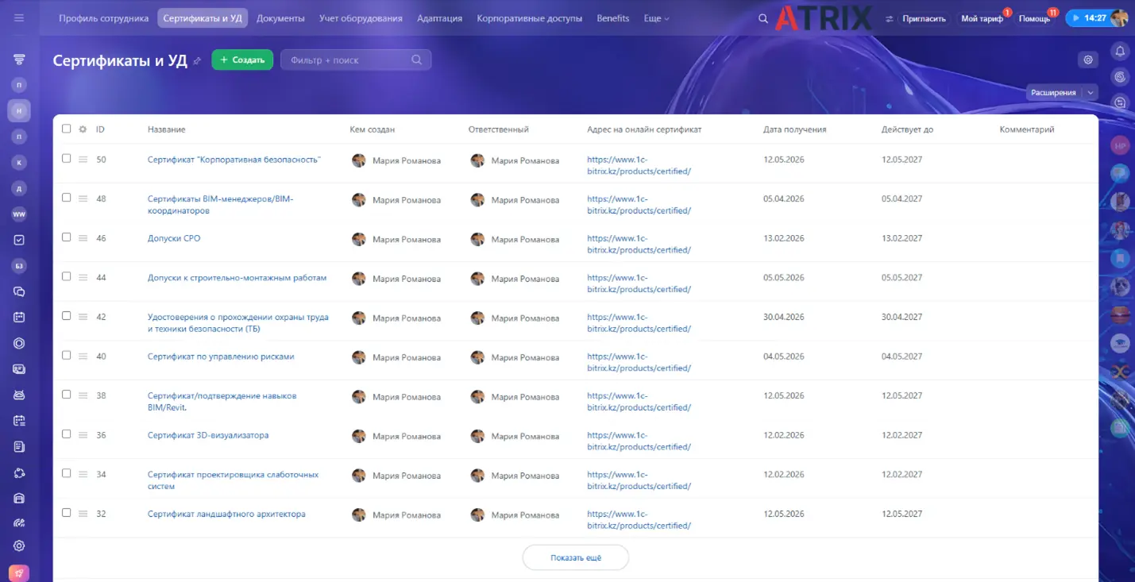The width and height of the screenshot is (1135, 582).
Task: Open the notifications bell icon
Action: pyautogui.click(x=1120, y=52)
